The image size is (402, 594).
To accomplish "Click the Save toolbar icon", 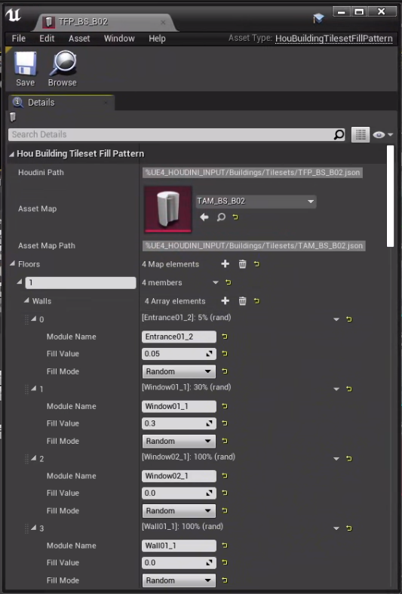I will click(x=26, y=64).
